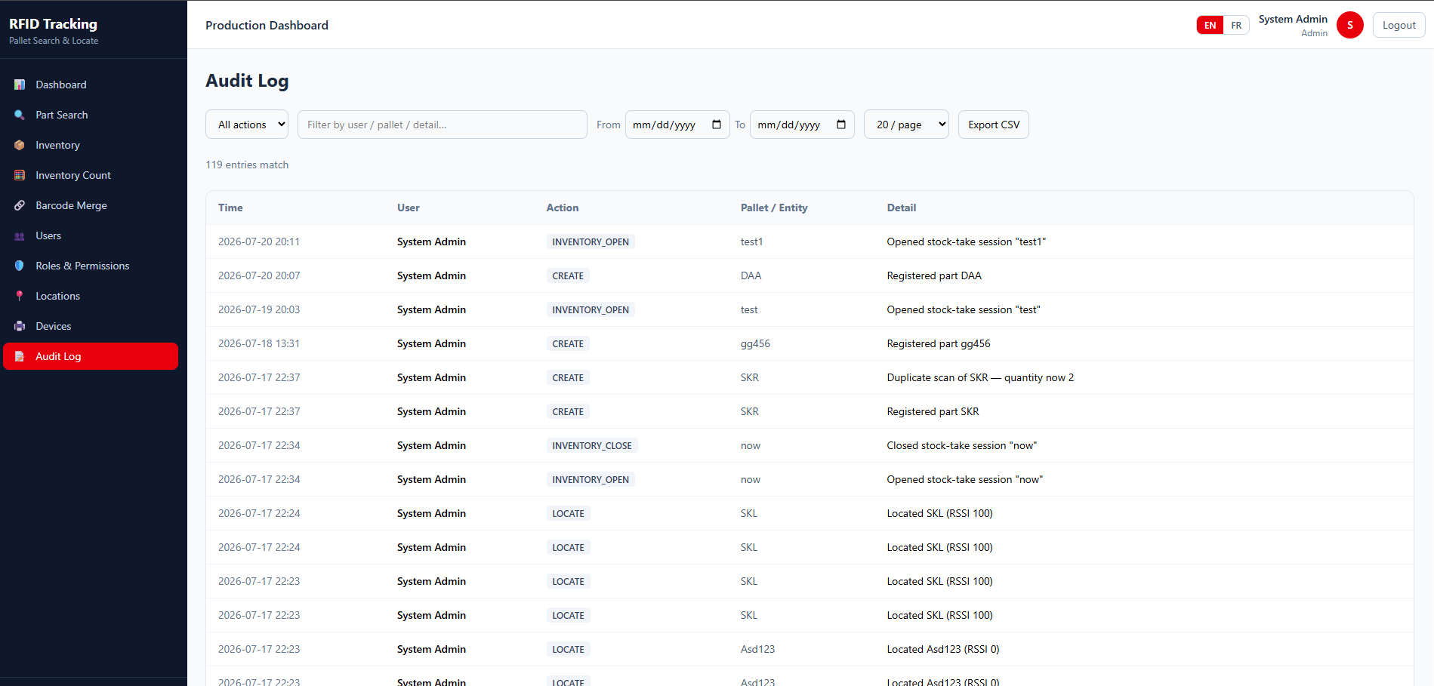Screen dimensions: 1434x686
Task: Open Devices page
Action: (x=91, y=326)
